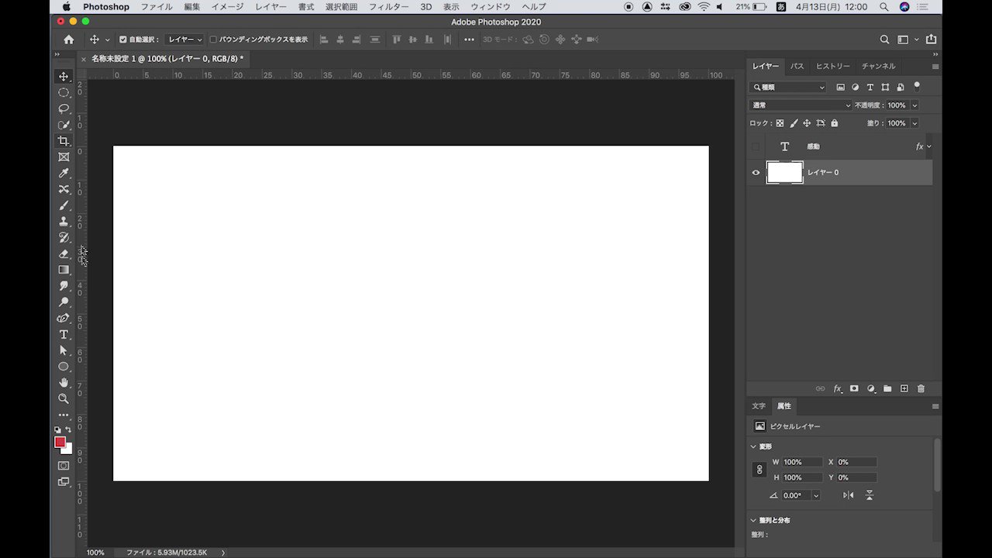Flip horizontally in Properties panel

pyautogui.click(x=849, y=495)
